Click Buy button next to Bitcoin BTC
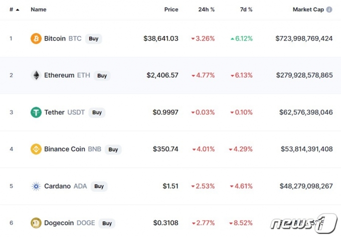This screenshot has width=341, height=238. (93, 39)
